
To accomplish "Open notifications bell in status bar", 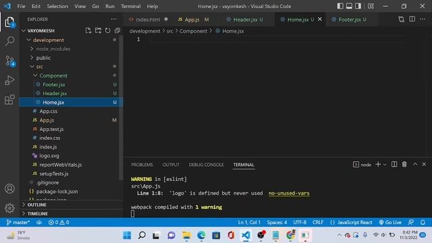I will click(423, 222).
